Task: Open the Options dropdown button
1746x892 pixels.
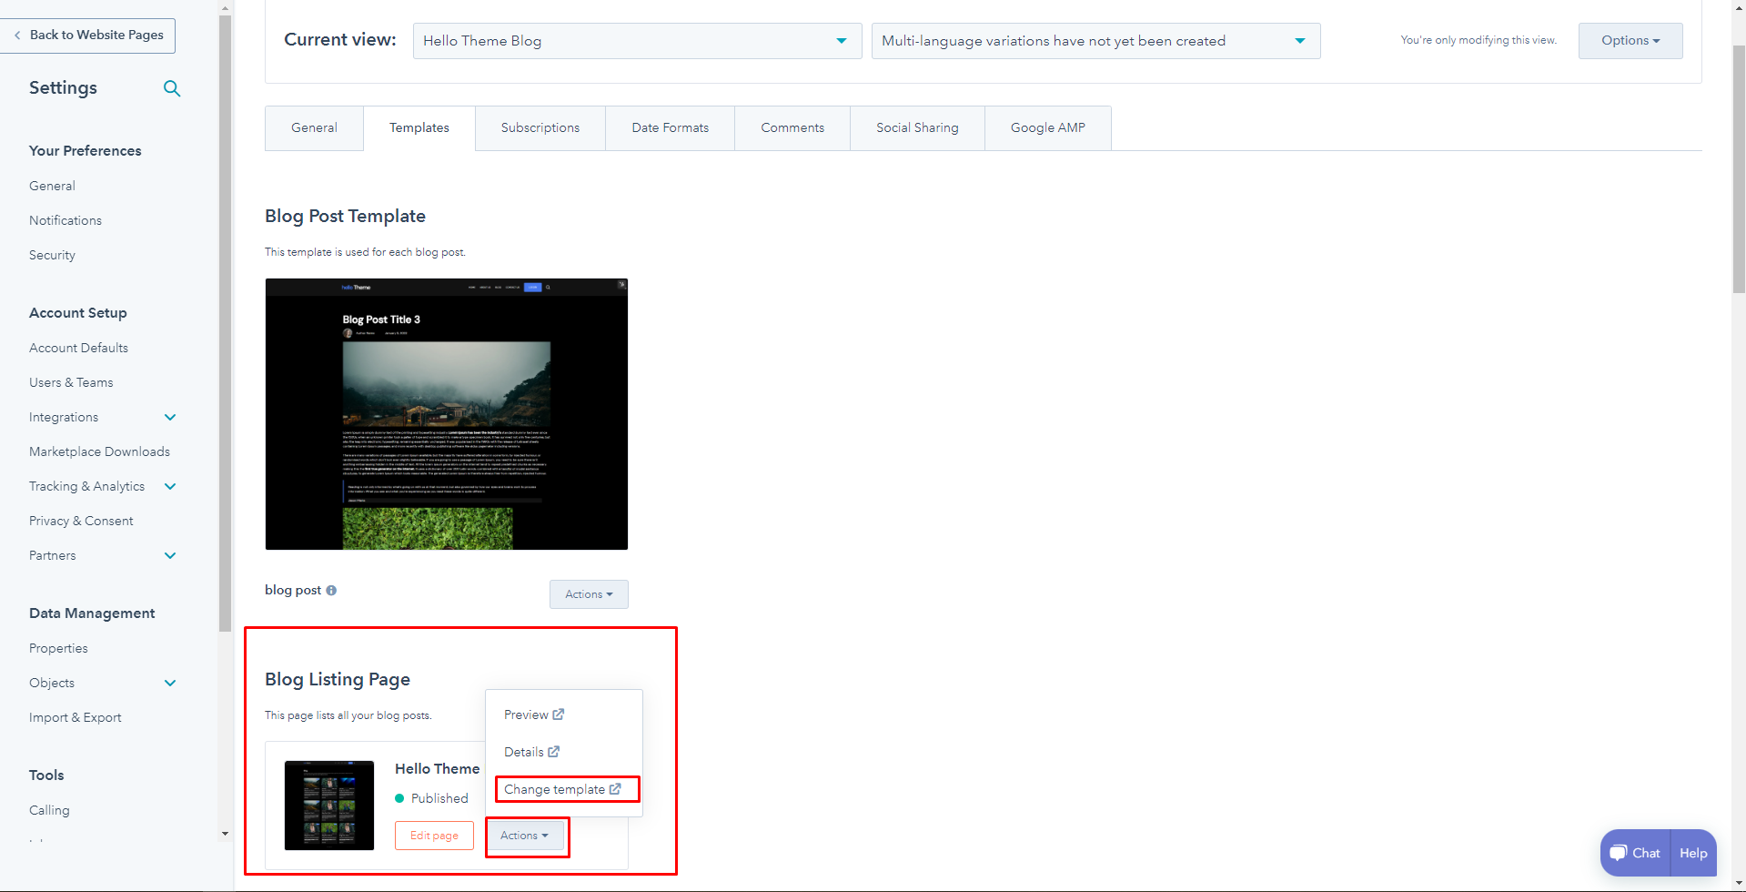Action: [x=1630, y=41]
